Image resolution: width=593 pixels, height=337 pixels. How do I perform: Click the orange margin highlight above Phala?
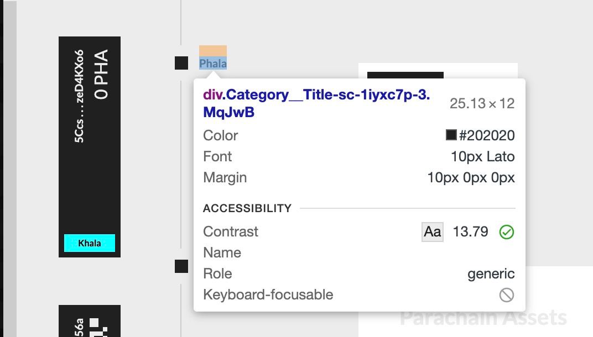coord(213,49)
